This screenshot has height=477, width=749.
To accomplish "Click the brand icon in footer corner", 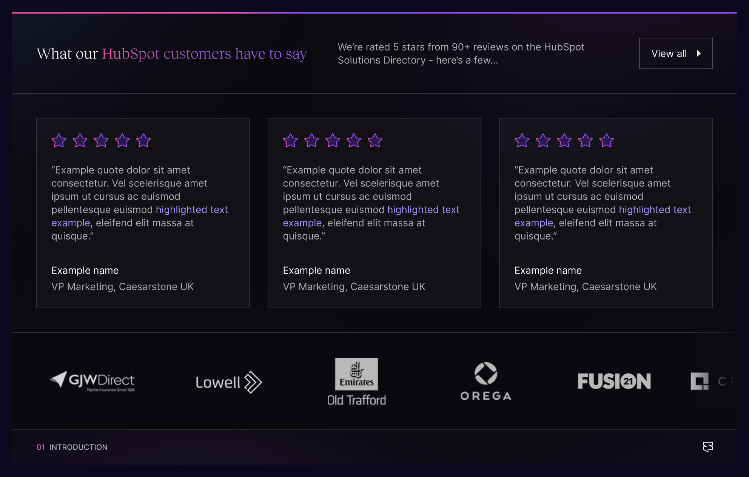I will pos(708,447).
